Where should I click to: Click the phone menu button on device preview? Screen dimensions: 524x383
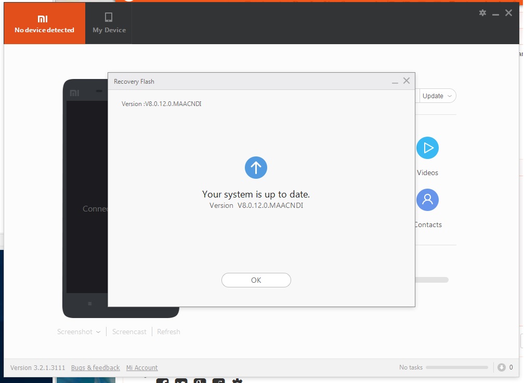click(x=89, y=303)
